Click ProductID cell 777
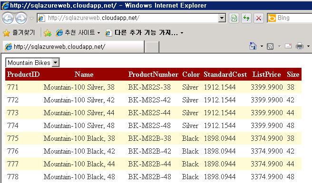 pos(12,164)
